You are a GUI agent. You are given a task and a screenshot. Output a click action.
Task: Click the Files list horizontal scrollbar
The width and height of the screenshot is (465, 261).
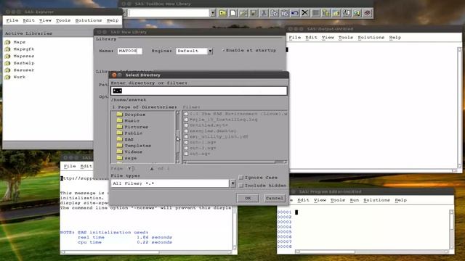[235, 162]
